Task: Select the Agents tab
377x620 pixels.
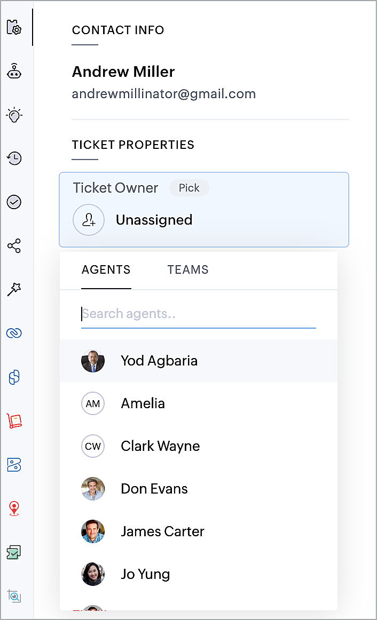Action: point(106,269)
